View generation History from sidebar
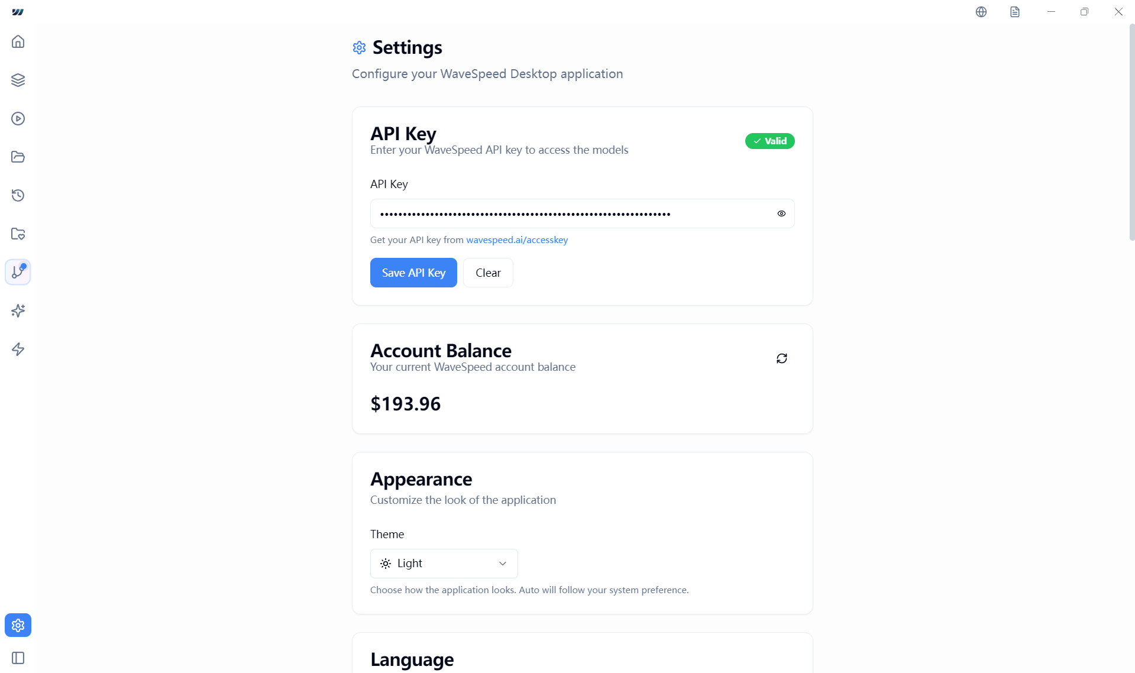This screenshot has height=673, width=1135. [x=18, y=195]
